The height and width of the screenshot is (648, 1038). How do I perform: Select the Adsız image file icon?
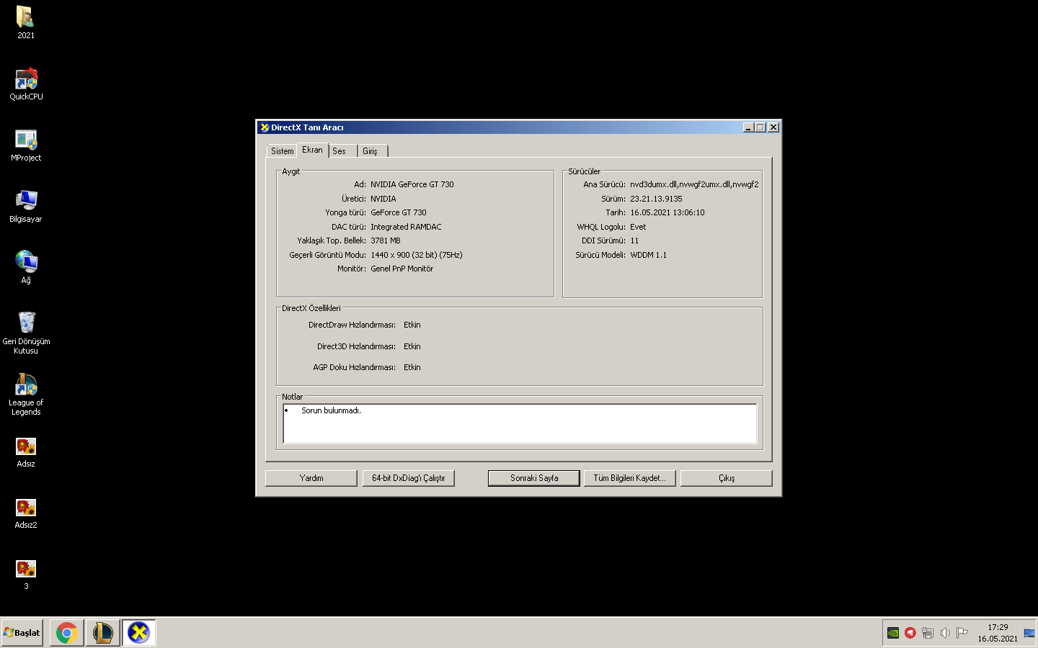[x=26, y=452]
